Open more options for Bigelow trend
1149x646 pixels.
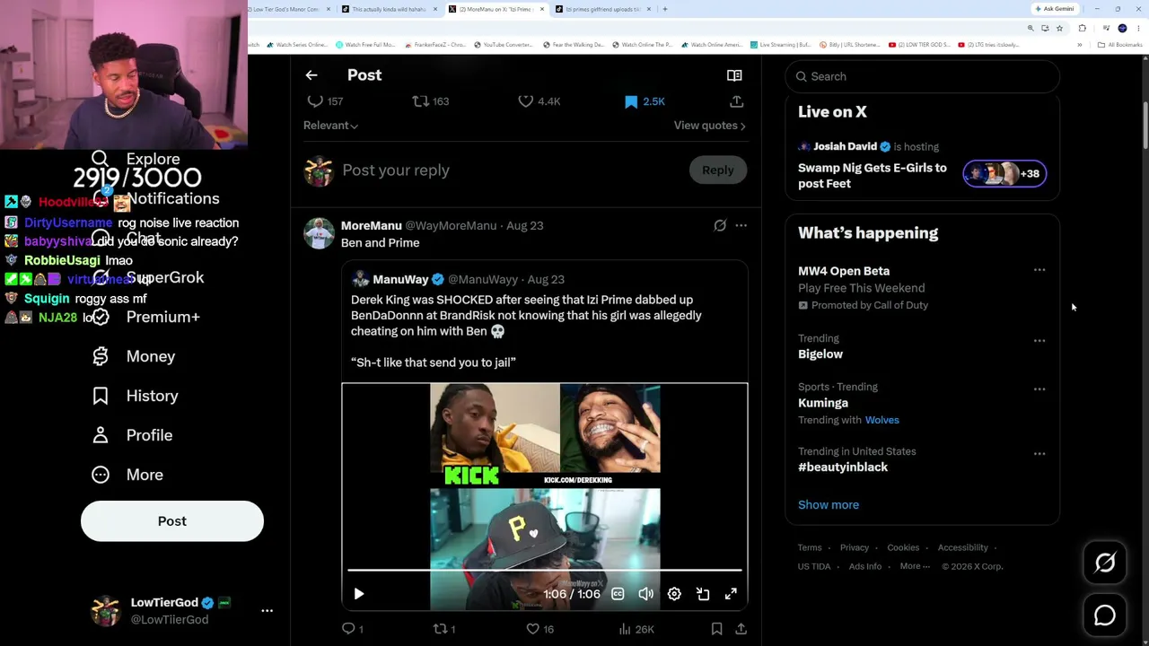click(x=1039, y=341)
